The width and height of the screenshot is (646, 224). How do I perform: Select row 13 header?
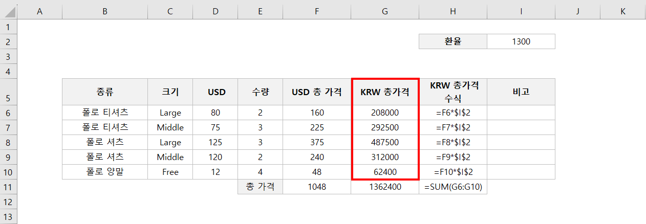pos(9,217)
